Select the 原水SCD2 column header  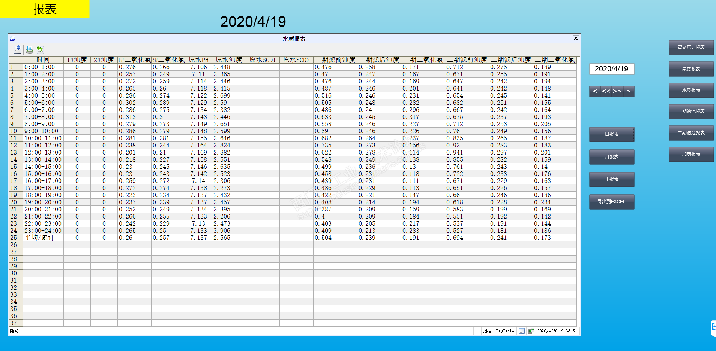pyautogui.click(x=296, y=60)
